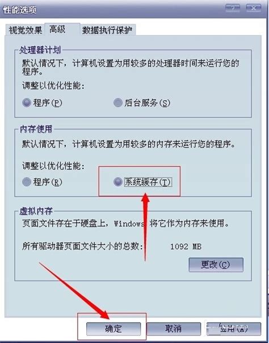
Task: Click the 性能选项 title bar text
Action: pyautogui.click(x=20, y=10)
